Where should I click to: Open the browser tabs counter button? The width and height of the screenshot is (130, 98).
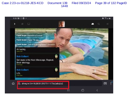pyautogui.click(x=105, y=83)
